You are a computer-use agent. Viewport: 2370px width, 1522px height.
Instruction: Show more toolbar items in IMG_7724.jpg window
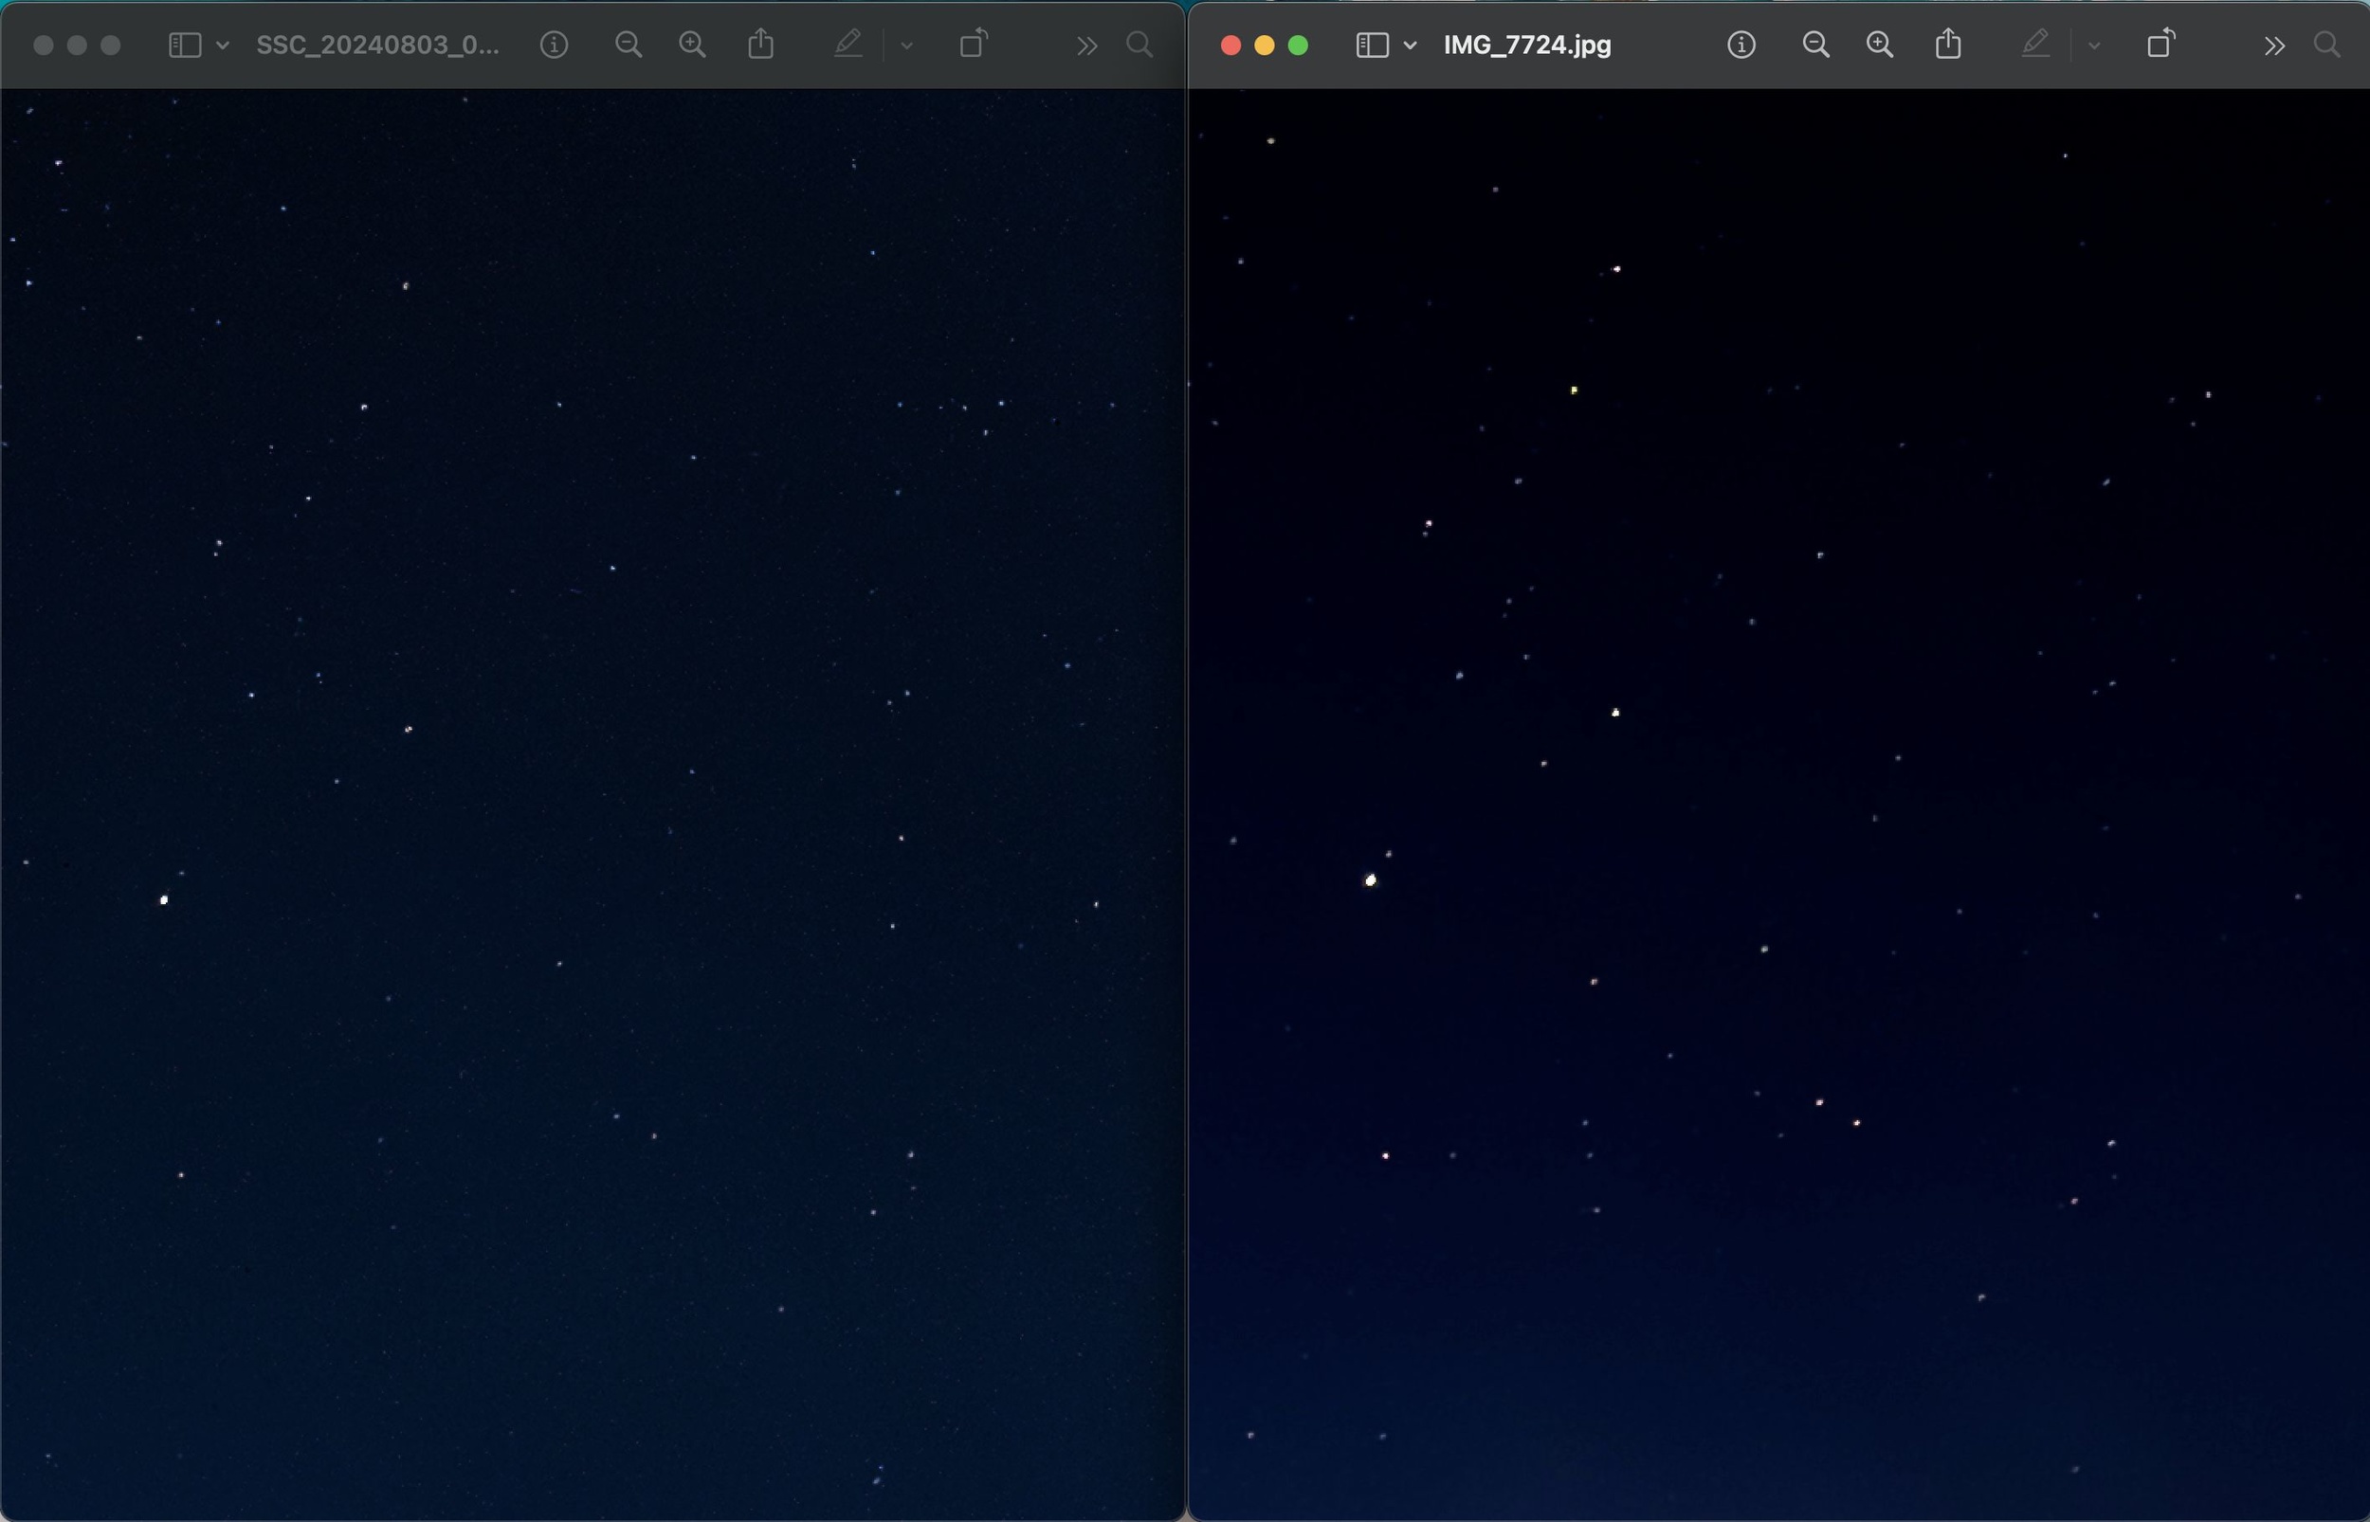pyautogui.click(x=2274, y=45)
